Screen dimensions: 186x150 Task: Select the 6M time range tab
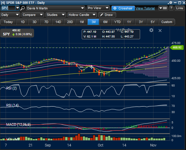105,22
